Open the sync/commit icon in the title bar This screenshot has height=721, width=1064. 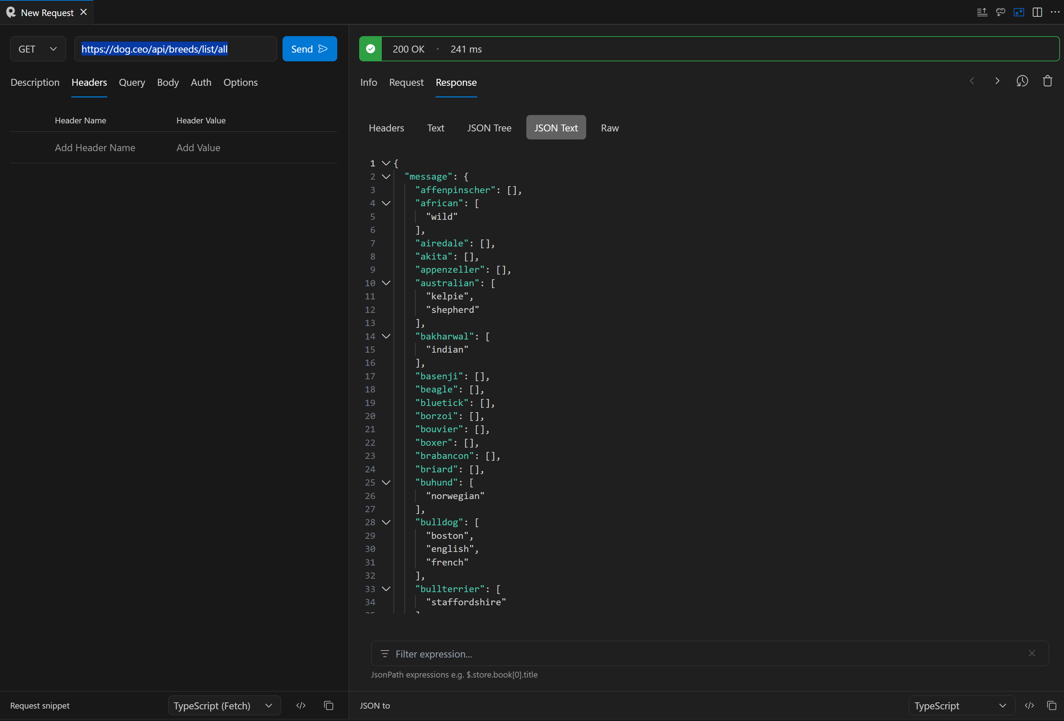(x=1001, y=12)
